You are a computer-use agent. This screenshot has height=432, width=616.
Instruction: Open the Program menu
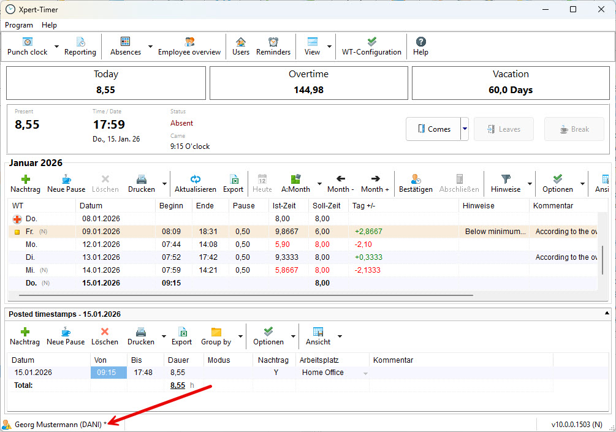click(x=19, y=25)
